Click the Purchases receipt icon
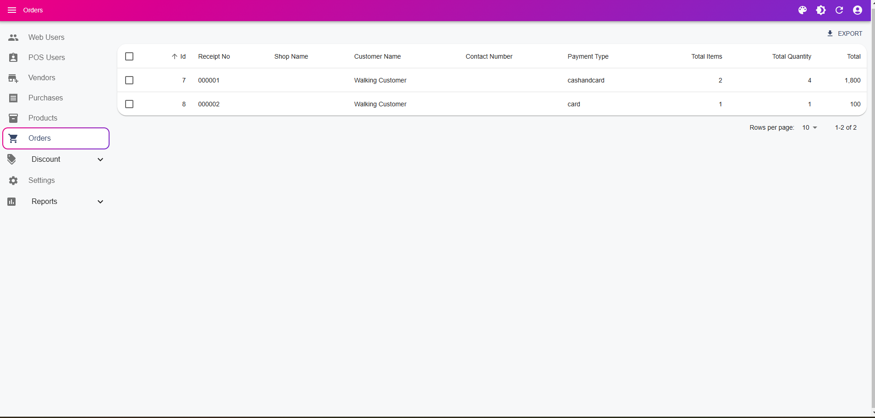This screenshot has height=418, width=875. (x=13, y=98)
